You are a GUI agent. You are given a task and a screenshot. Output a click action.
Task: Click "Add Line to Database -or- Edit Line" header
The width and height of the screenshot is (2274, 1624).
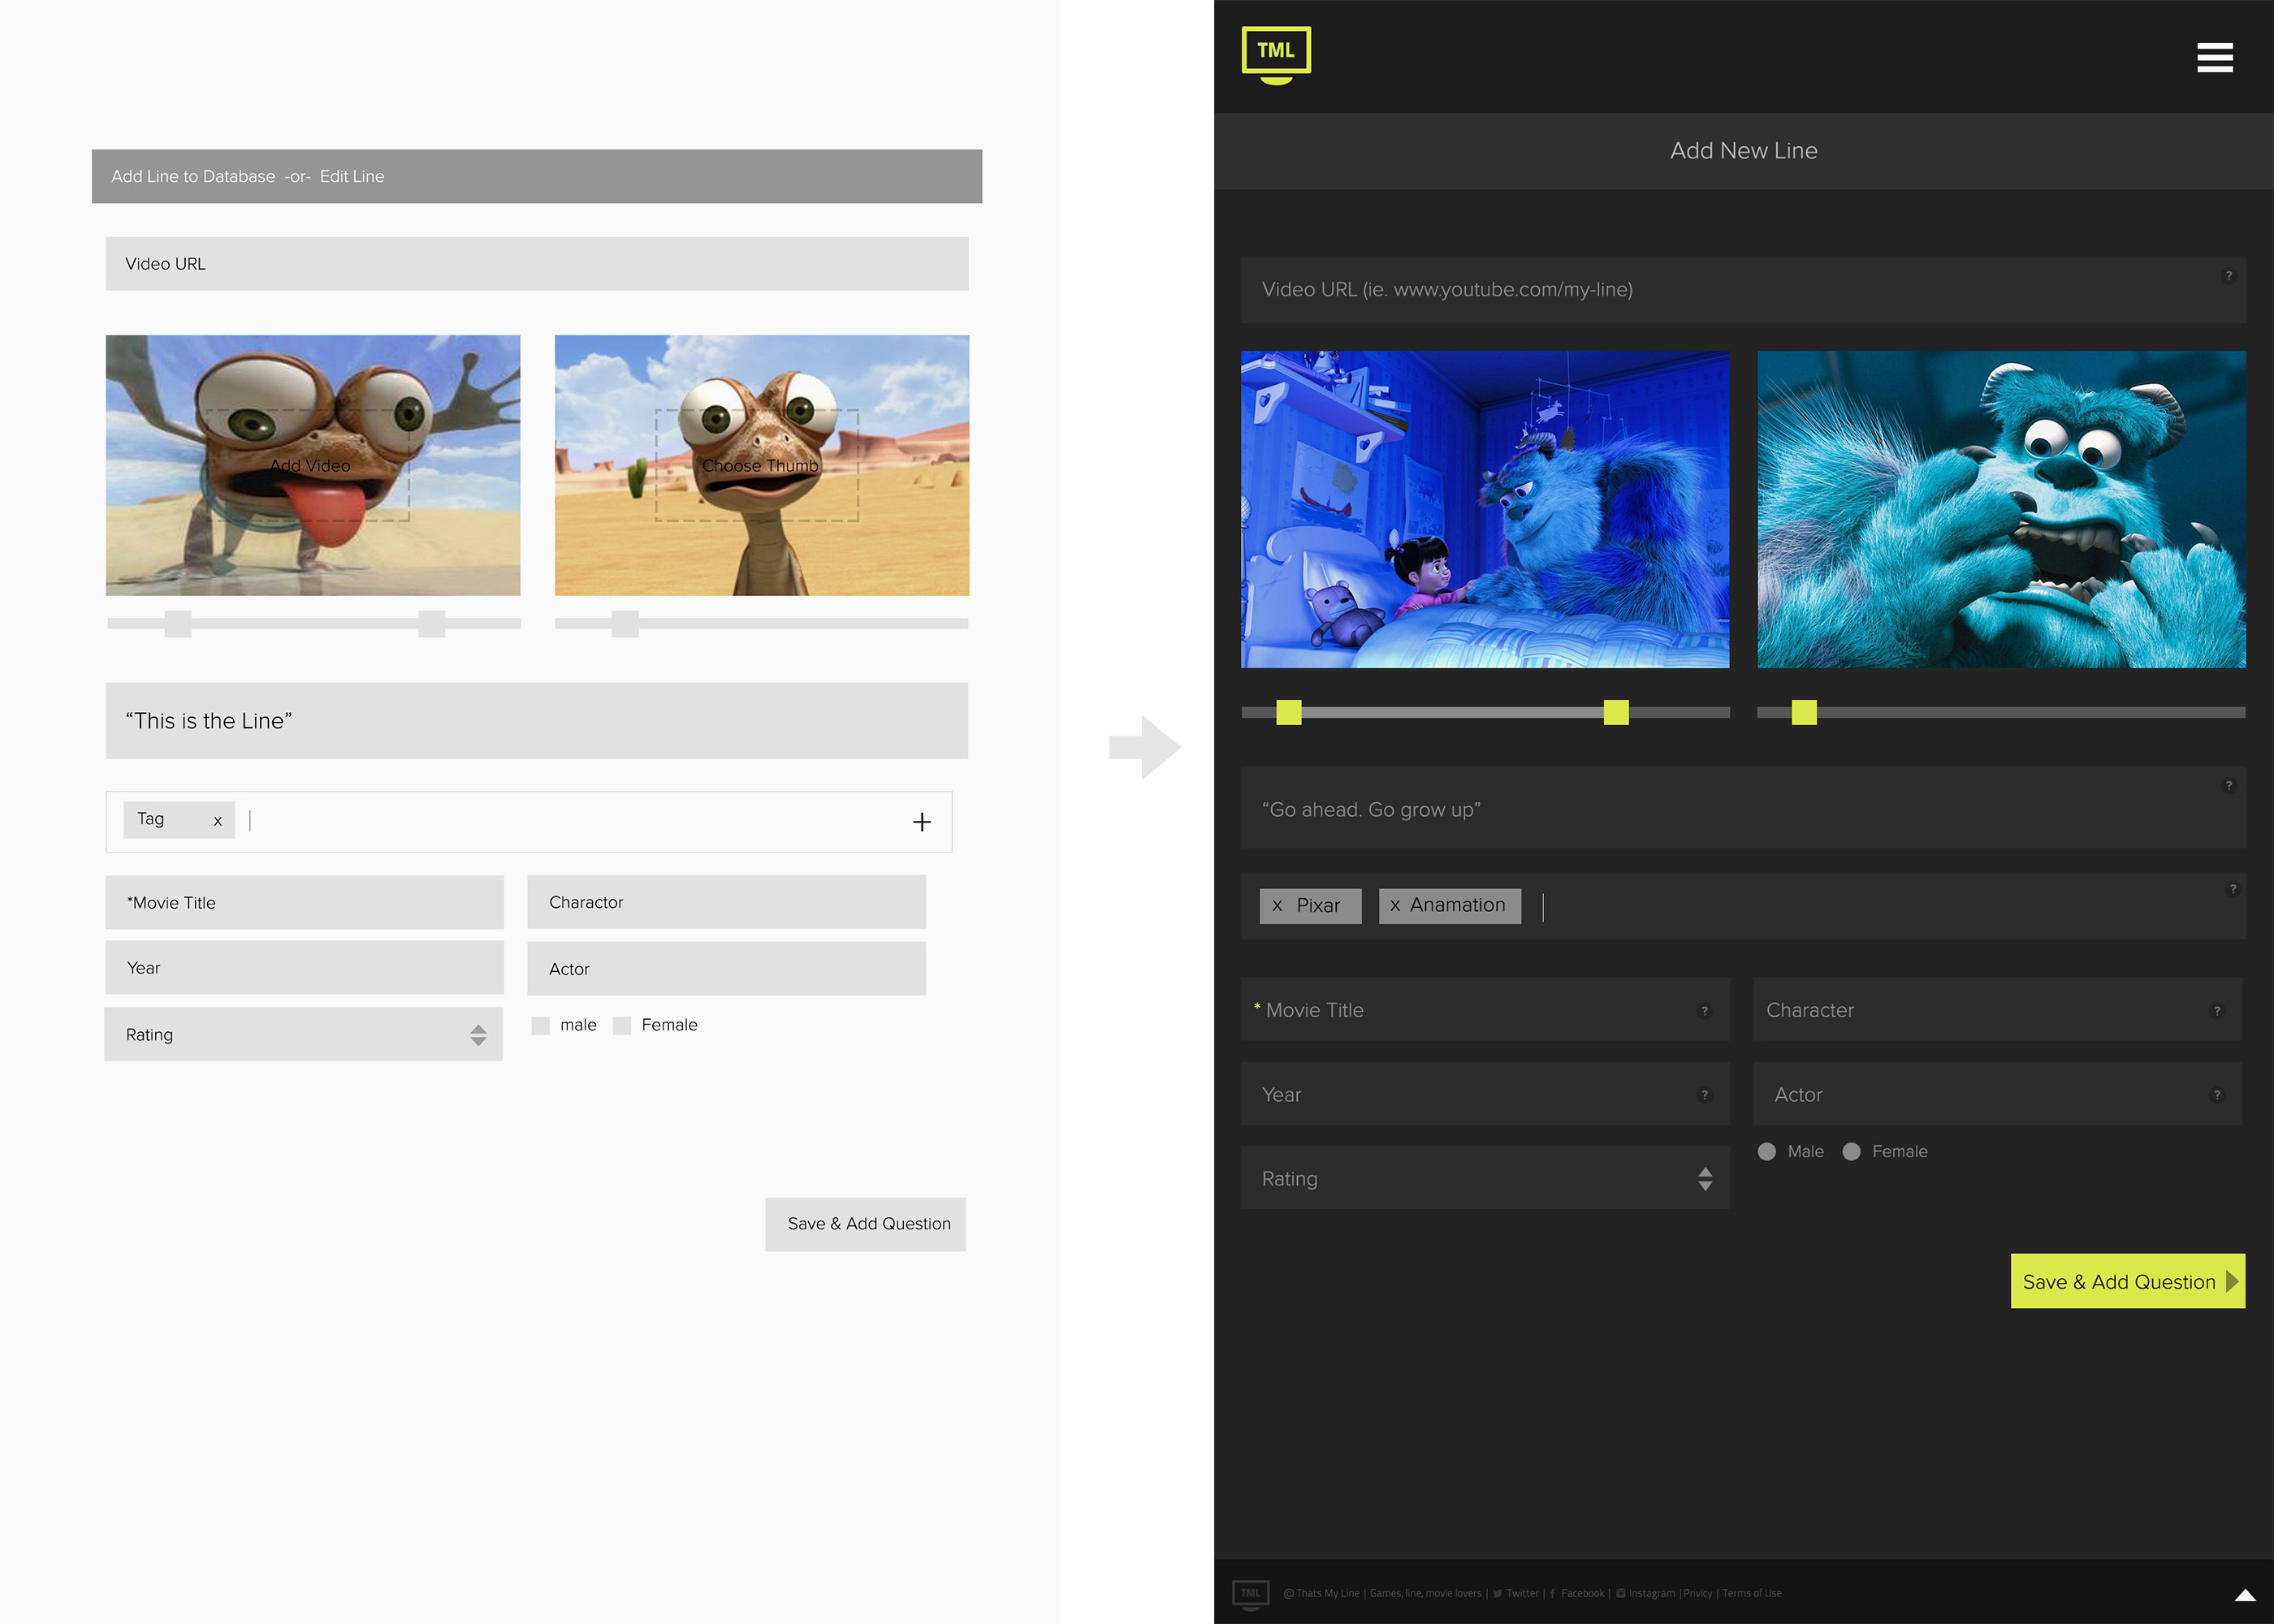click(537, 176)
